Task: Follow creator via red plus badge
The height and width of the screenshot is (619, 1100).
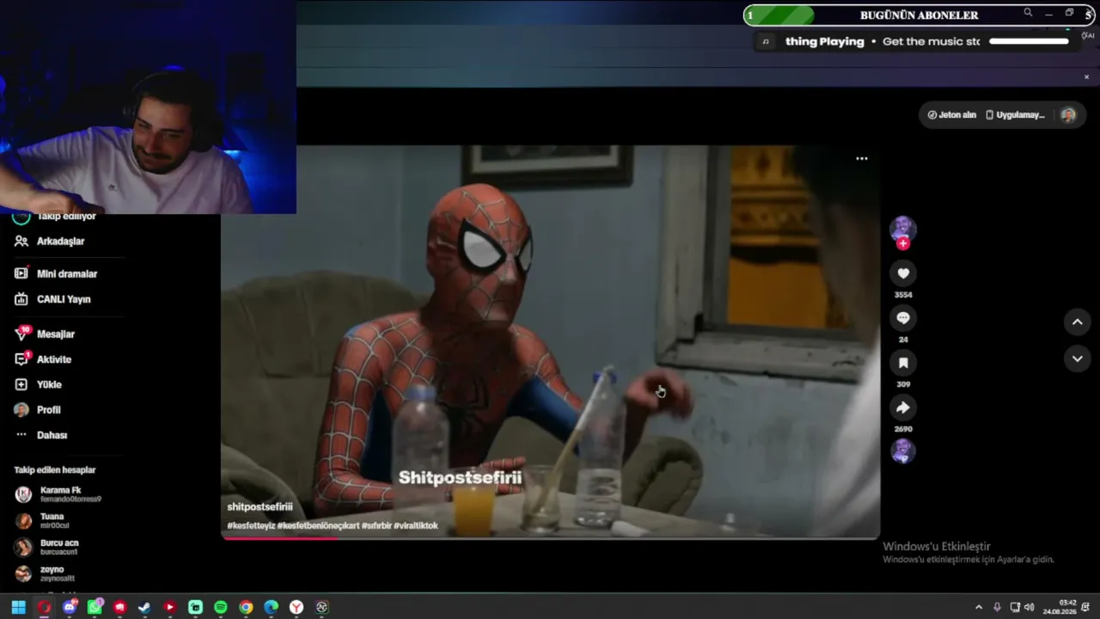Action: [902, 244]
